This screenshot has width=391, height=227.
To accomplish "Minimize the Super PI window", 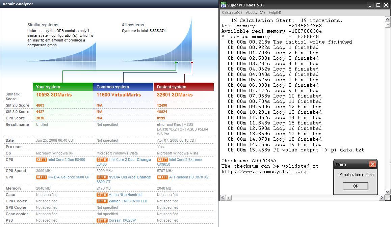I will pos(370,5).
